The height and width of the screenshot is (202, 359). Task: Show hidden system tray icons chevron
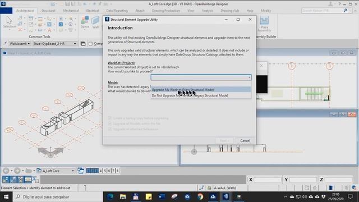[286, 197]
